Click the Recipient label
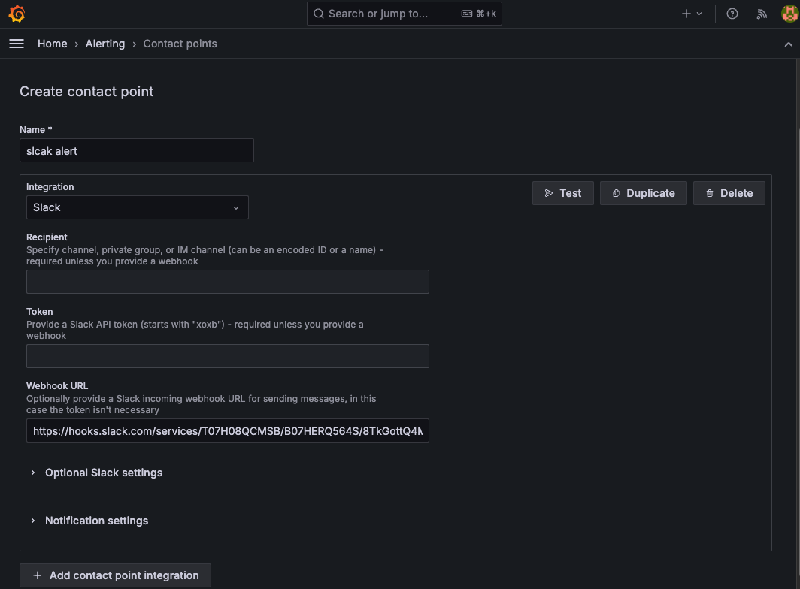This screenshot has width=800, height=589. pyautogui.click(x=47, y=237)
